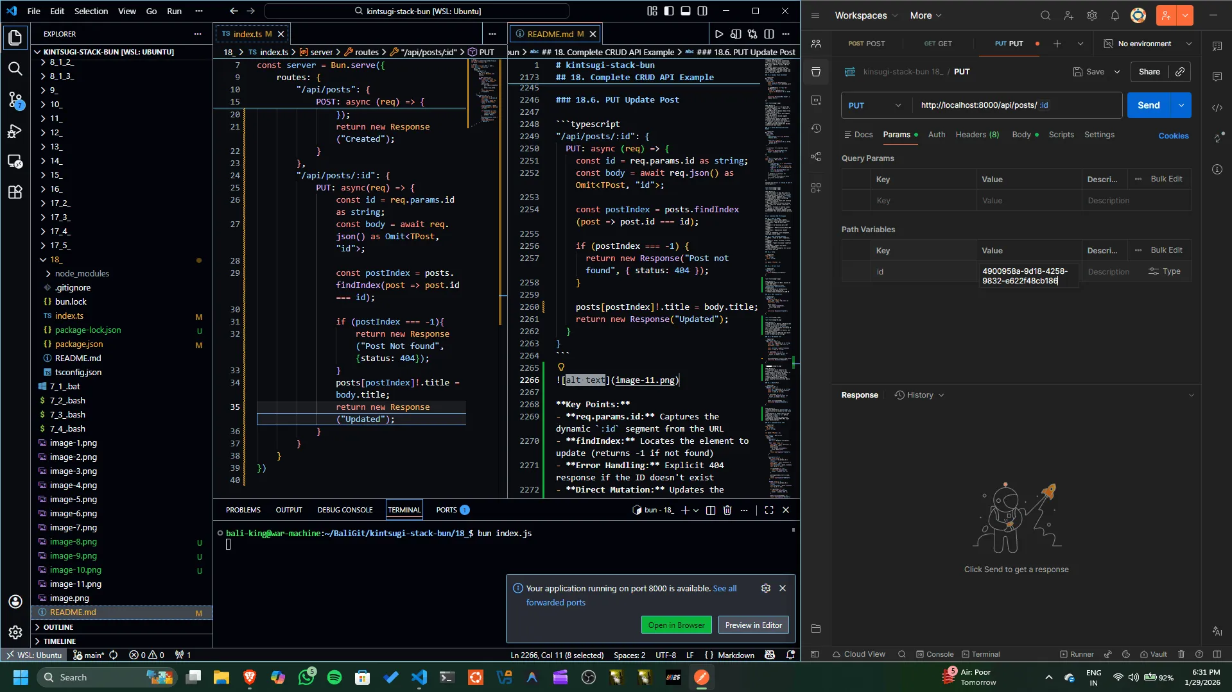Image resolution: width=1232 pixels, height=692 pixels.
Task: Switch to the PORTS panel tab
Action: (x=447, y=510)
